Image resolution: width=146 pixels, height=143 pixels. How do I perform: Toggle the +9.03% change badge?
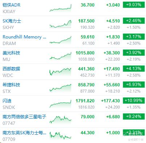coord(134,5)
